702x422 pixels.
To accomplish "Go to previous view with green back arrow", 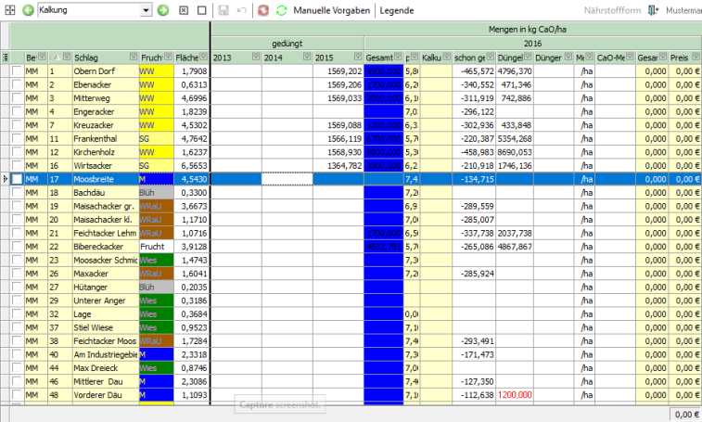I will tap(28, 10).
